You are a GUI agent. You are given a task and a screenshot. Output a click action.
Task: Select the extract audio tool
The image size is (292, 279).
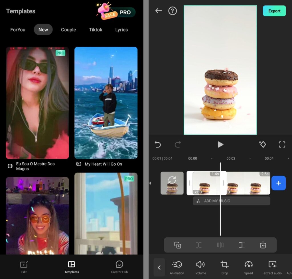click(272, 267)
